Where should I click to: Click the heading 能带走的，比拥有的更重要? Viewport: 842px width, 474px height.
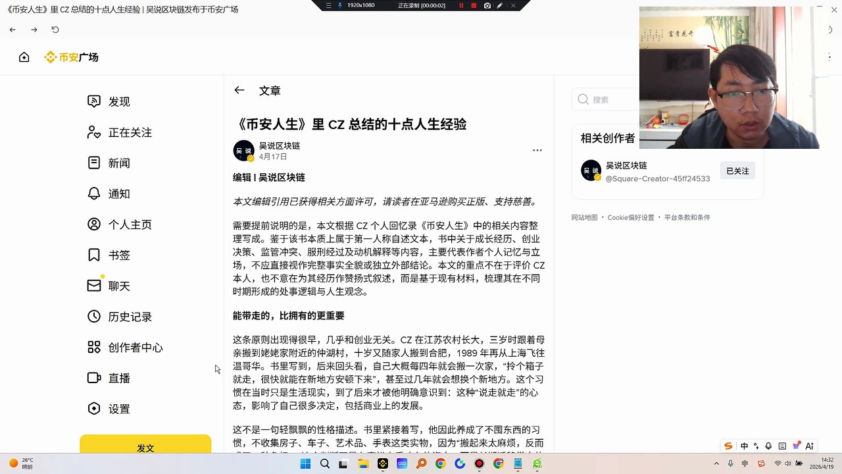[289, 316]
